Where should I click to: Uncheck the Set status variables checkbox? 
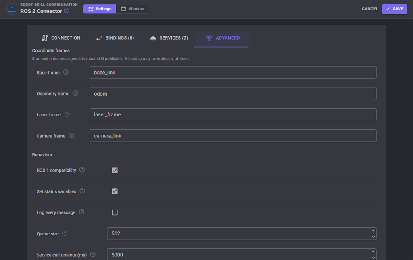(115, 191)
